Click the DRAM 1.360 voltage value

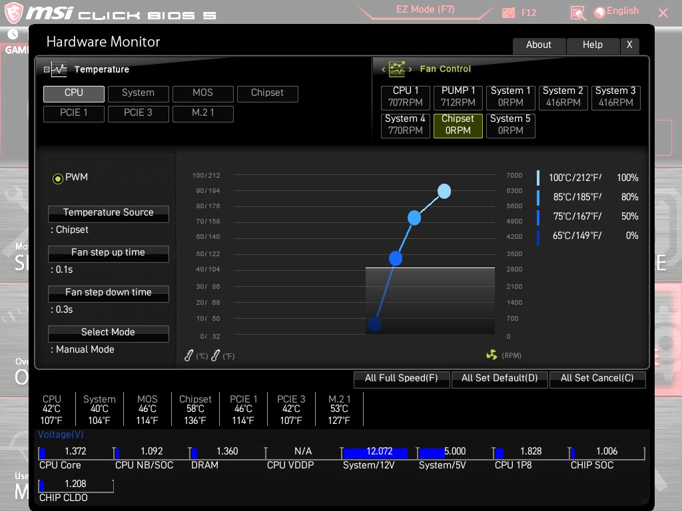click(x=227, y=452)
